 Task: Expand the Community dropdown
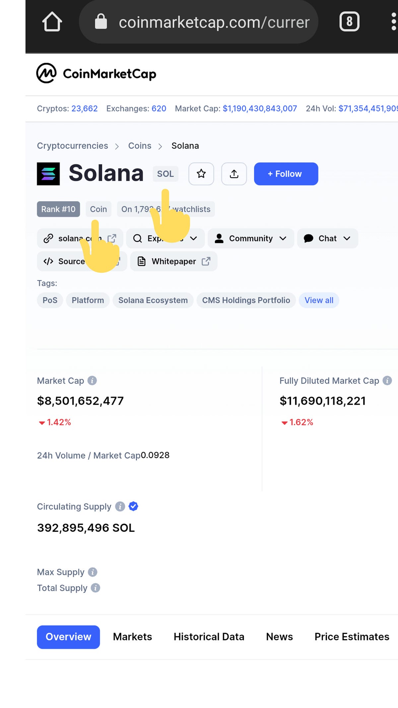251,238
